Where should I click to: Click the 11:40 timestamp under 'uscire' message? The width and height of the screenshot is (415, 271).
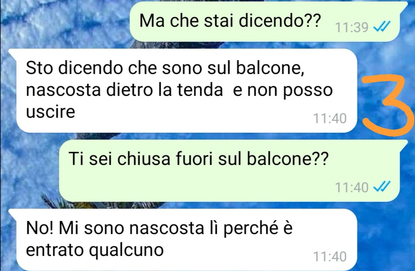click(330, 118)
